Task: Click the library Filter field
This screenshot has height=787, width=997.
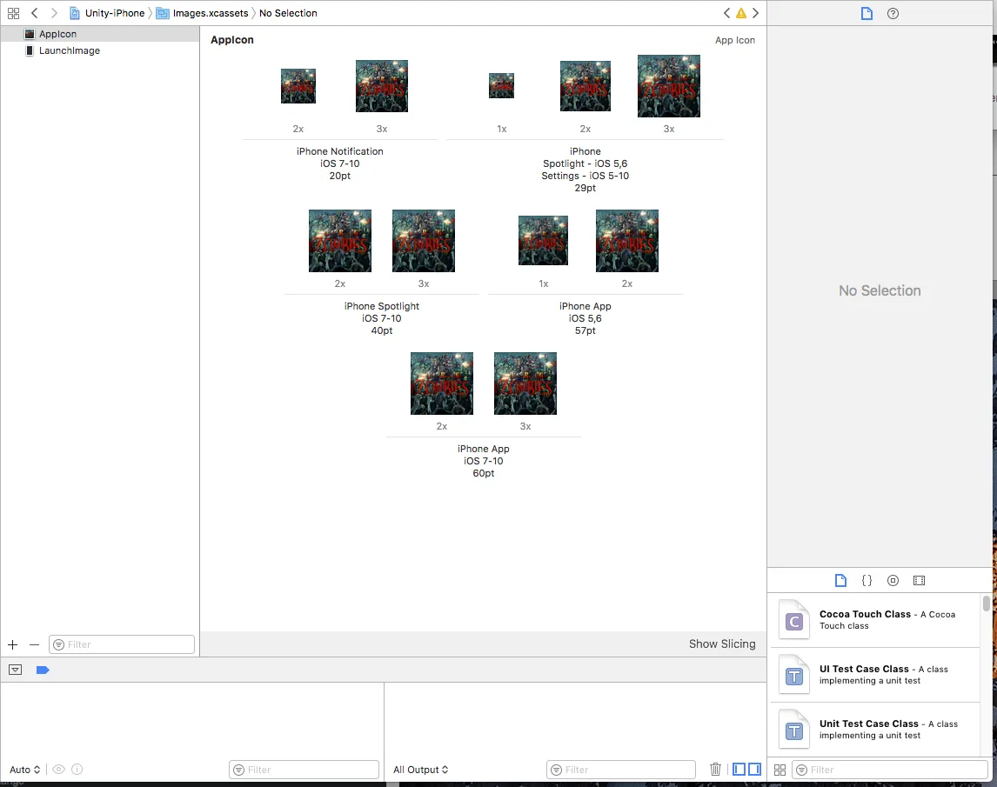Action: click(x=889, y=770)
